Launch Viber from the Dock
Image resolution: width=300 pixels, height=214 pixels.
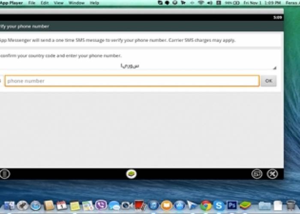coord(101,205)
